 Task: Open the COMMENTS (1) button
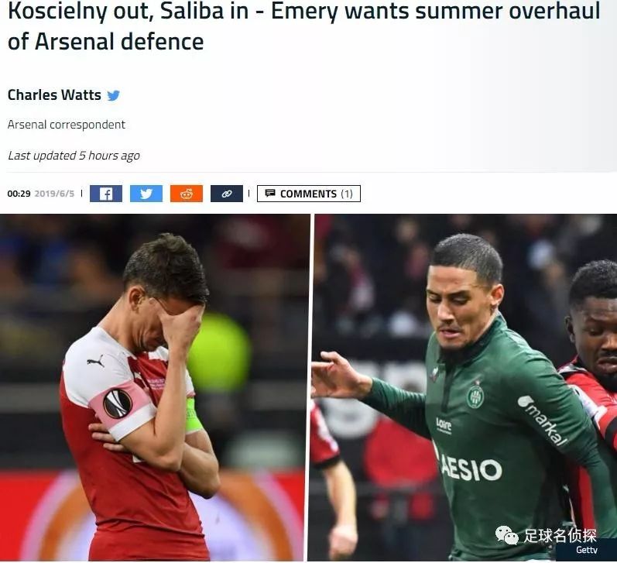[308, 194]
